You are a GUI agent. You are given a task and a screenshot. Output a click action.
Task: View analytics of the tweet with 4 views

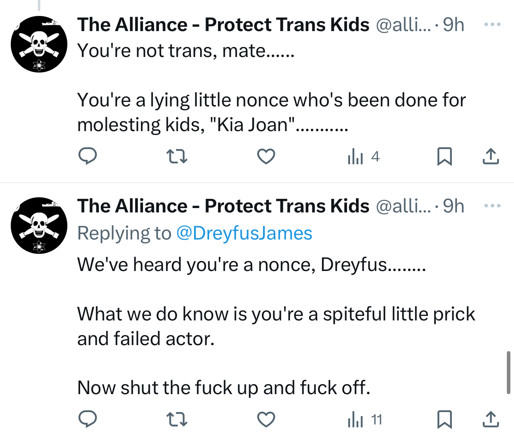[x=363, y=156]
